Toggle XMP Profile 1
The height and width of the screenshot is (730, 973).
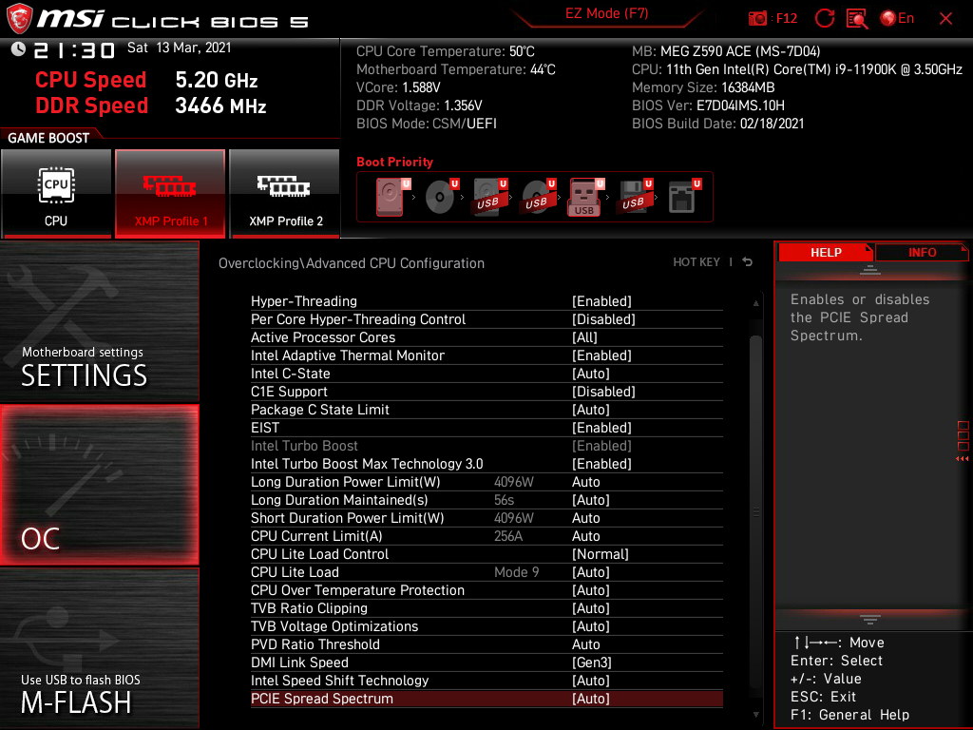pyautogui.click(x=170, y=194)
